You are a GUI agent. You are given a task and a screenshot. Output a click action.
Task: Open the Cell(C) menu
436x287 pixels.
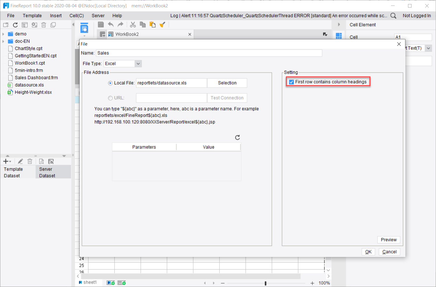coord(77,16)
